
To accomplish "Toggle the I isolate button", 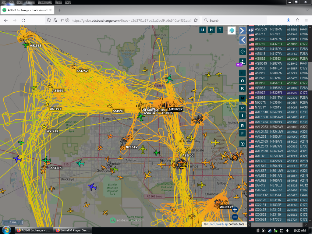I will (242, 116).
